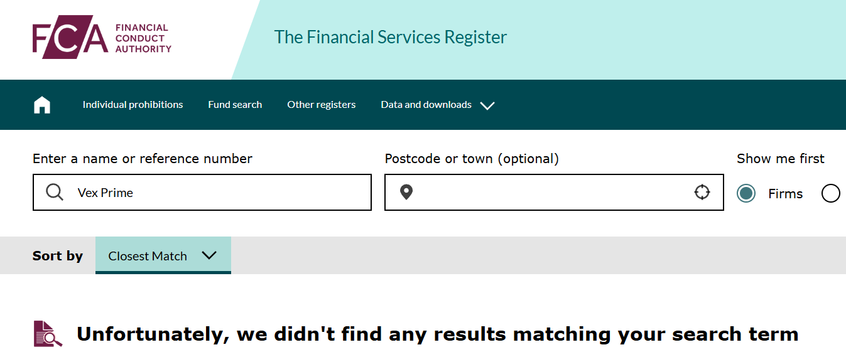Go to Fund search
Screen dimensions: 846x362
[x=235, y=105]
